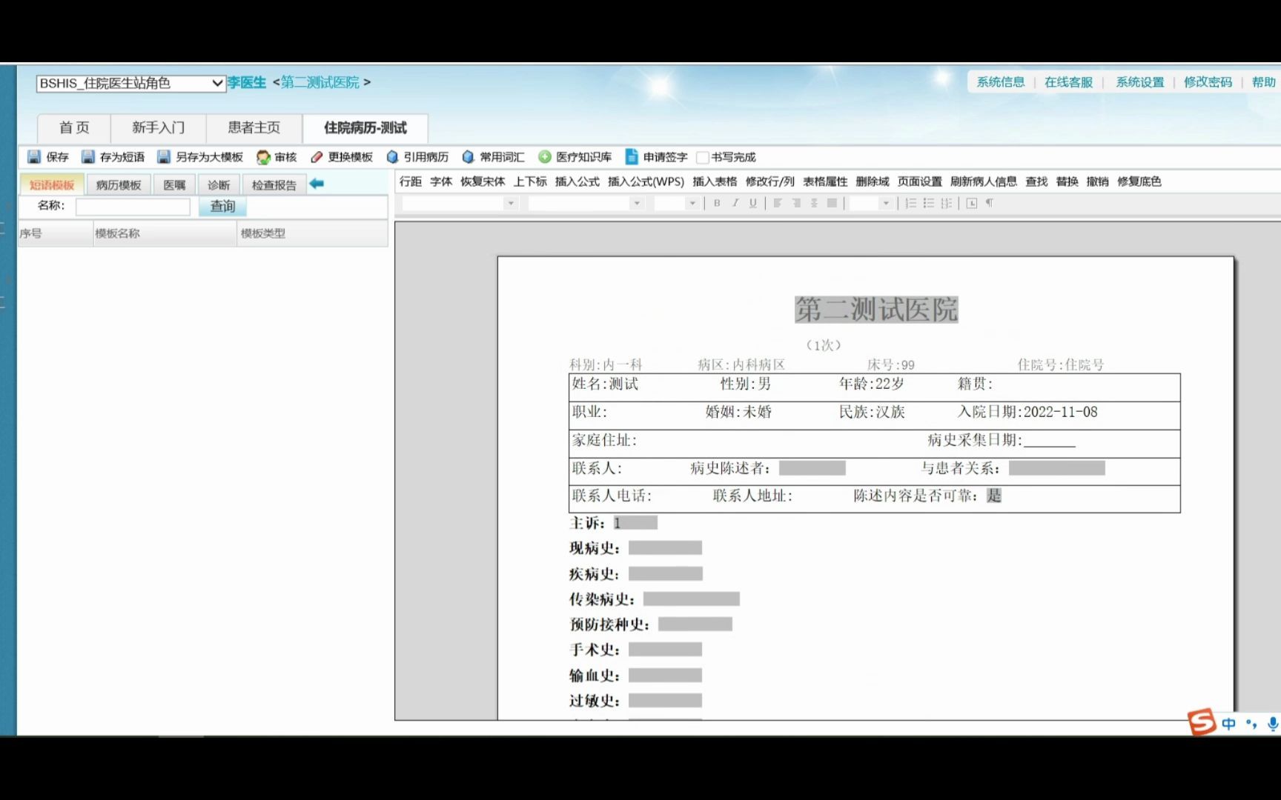Screen dimensions: 1281x800
Task: Click the 常用词汇 icon
Action: click(x=468, y=157)
